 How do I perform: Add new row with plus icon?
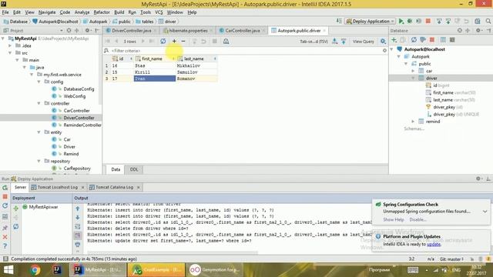click(174, 41)
